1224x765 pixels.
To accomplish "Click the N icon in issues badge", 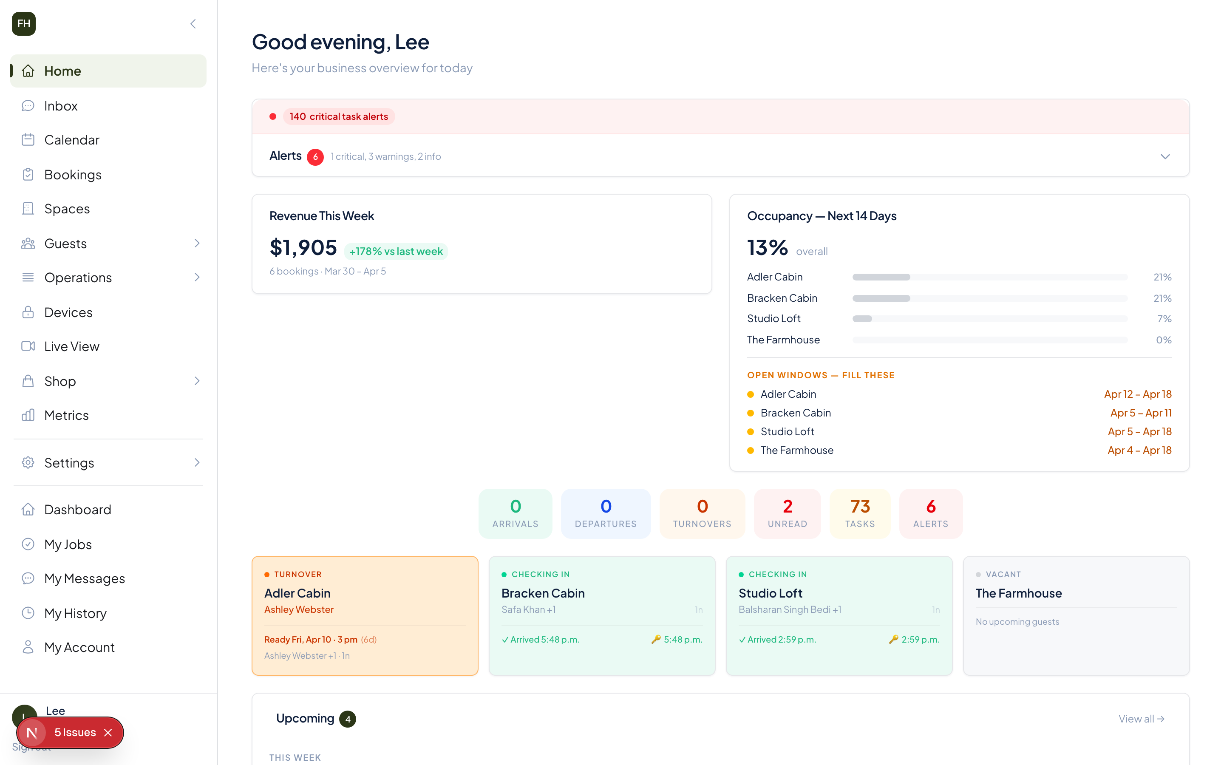I will tap(32, 733).
